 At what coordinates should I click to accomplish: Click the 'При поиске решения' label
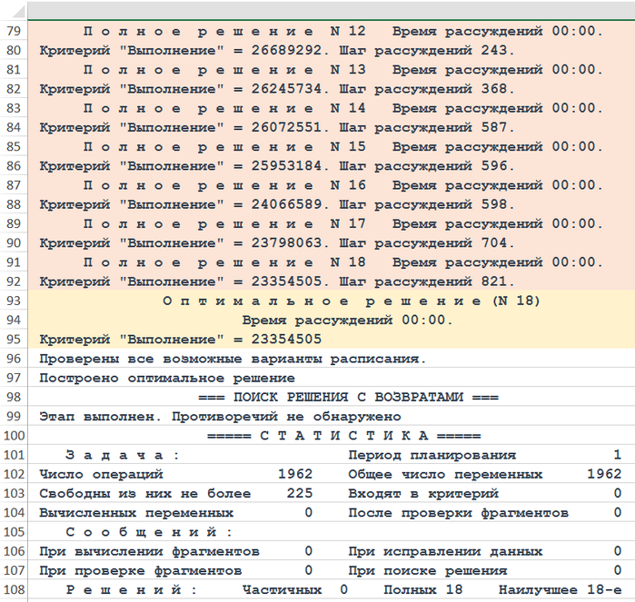[x=427, y=570]
